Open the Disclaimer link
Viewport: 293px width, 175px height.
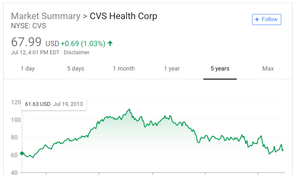(x=77, y=52)
